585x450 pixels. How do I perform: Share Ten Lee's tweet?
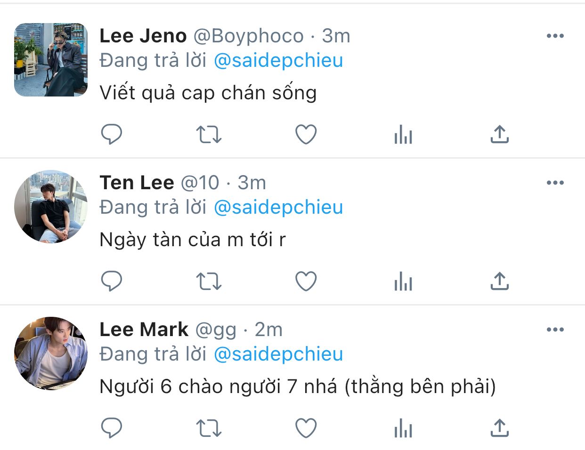click(500, 281)
